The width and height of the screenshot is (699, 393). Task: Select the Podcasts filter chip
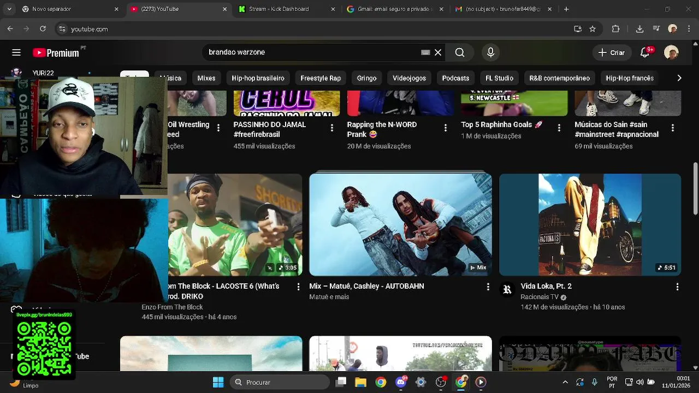point(455,78)
